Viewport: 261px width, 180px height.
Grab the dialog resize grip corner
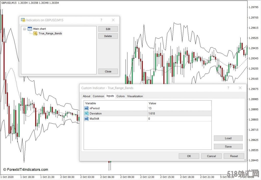[x=245, y=160]
